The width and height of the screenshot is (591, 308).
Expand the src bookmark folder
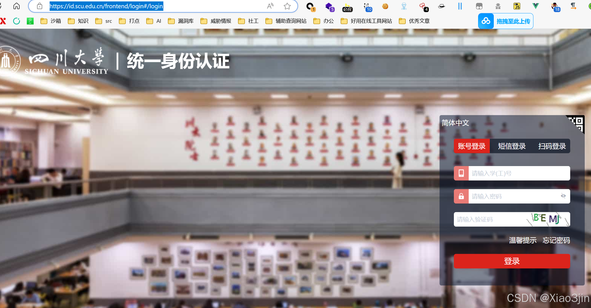[x=103, y=21]
